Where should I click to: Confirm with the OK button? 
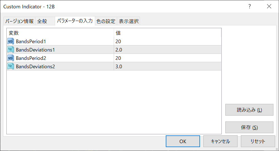pos(183,141)
